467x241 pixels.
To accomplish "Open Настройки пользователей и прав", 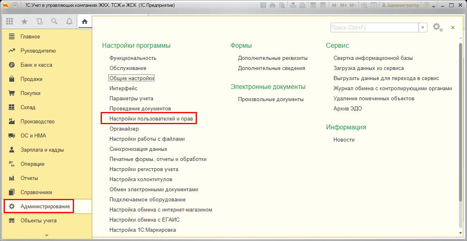I will pos(151,119).
